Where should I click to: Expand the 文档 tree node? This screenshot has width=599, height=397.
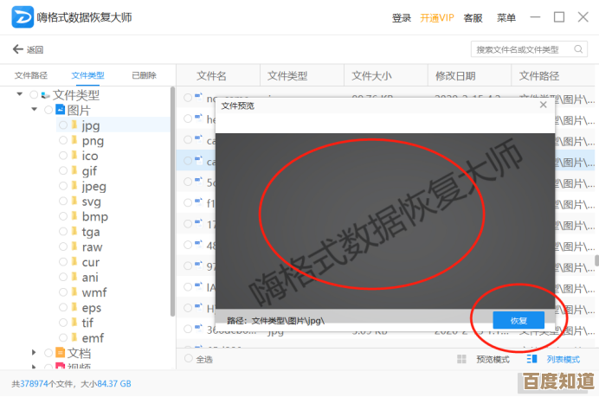coord(35,353)
